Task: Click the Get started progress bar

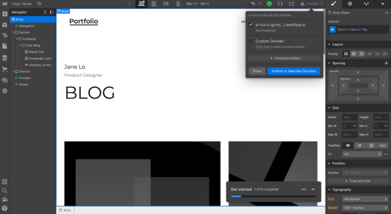Action: tap(274, 196)
